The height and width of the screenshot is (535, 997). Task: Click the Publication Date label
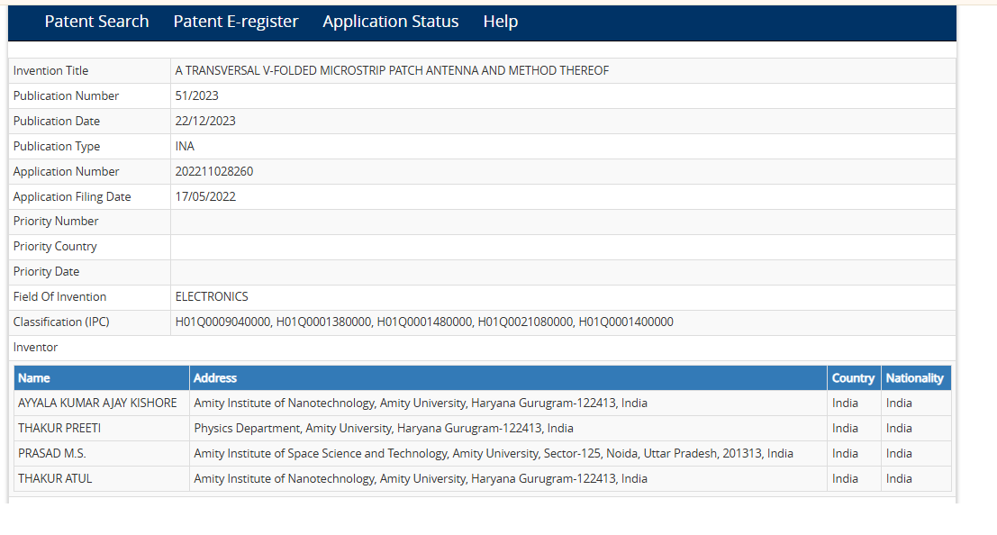pos(57,121)
